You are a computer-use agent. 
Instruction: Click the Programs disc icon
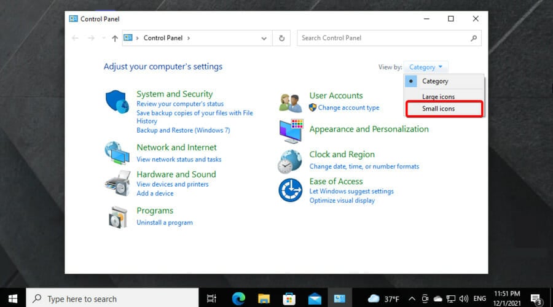(x=118, y=217)
